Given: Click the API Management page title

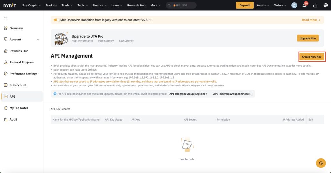Looking at the screenshot, I should [72, 56].
